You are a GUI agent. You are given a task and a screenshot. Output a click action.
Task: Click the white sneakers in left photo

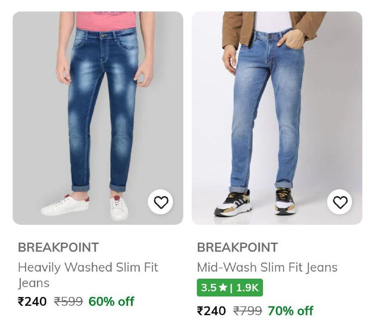(66, 205)
